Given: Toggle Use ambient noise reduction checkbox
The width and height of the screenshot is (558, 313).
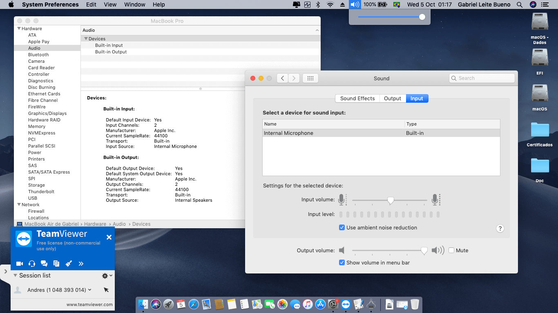Looking at the screenshot, I should [342, 227].
